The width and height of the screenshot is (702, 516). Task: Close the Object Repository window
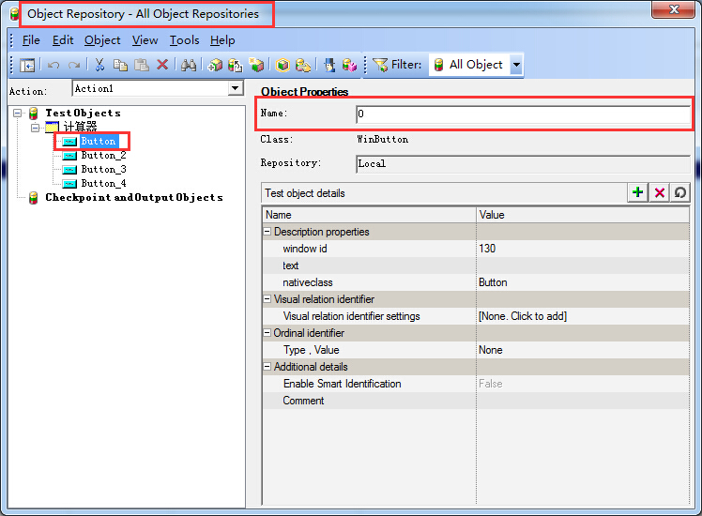point(673,9)
